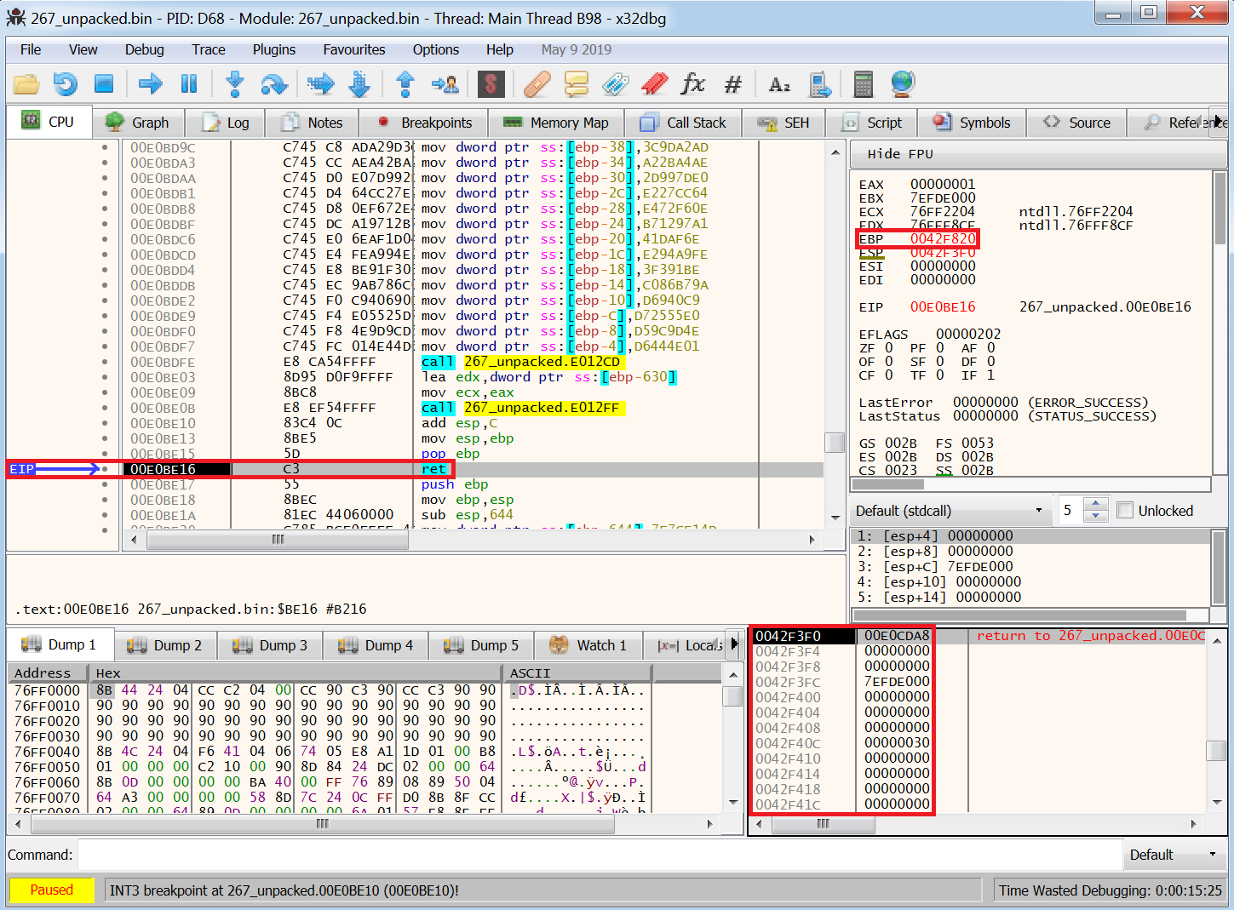This screenshot has height=910, width=1234.
Task: Open Comments speech-bubble icon
Action: (577, 83)
